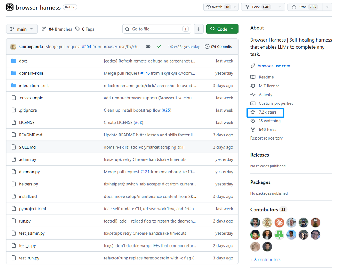Open the SKILL.md file
Viewport: 340px width, 269px height.
click(x=27, y=147)
